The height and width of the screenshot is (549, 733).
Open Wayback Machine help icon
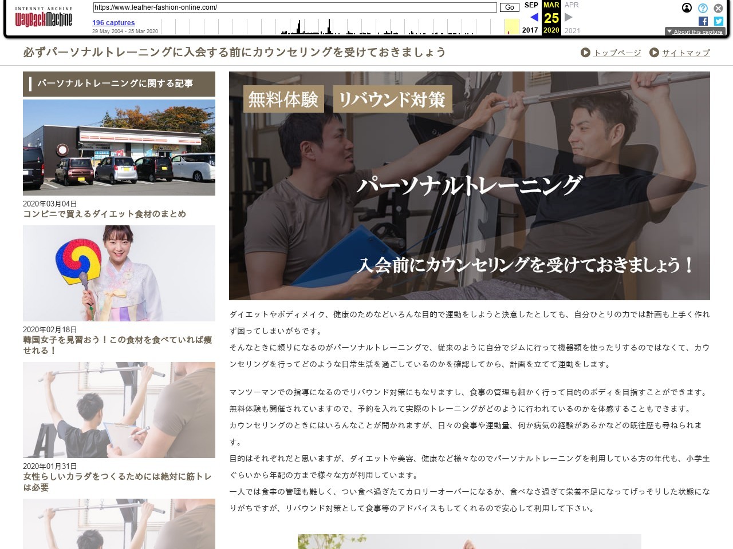(x=703, y=8)
